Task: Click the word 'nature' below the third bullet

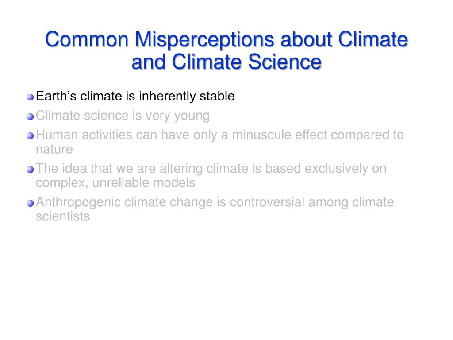Action: pyautogui.click(x=54, y=150)
